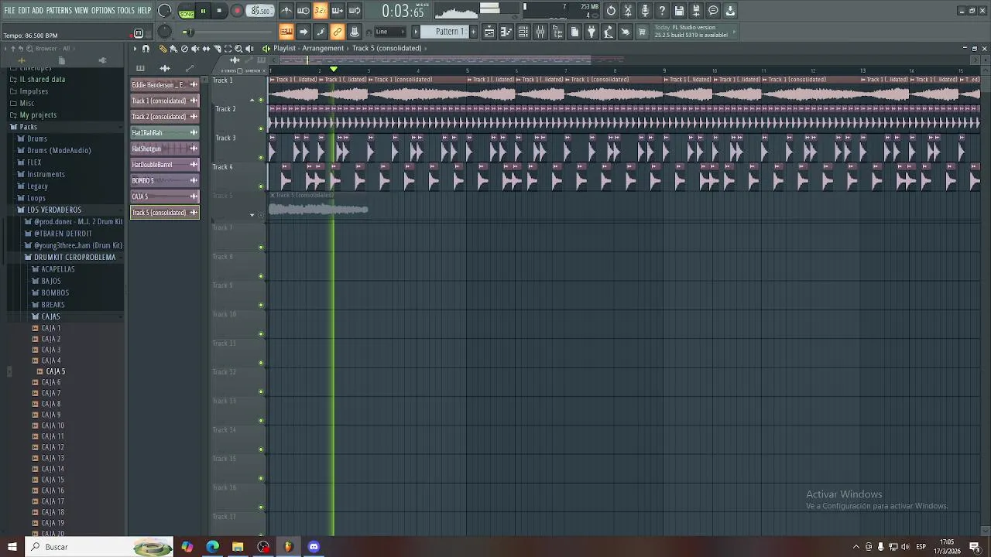Select the Mute tool in playlist toolbar
Image resolution: width=991 pixels, height=557 pixels.
click(195, 48)
